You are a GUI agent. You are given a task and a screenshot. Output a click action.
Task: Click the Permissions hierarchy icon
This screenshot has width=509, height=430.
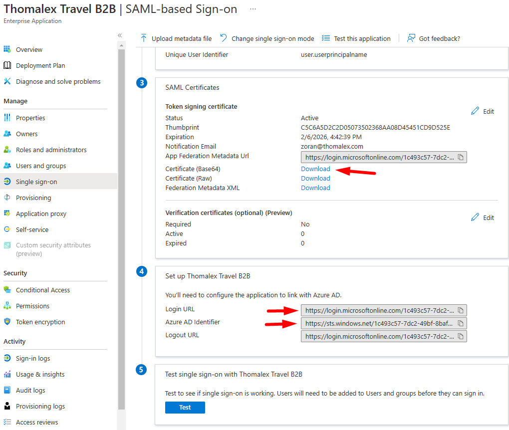click(7, 306)
